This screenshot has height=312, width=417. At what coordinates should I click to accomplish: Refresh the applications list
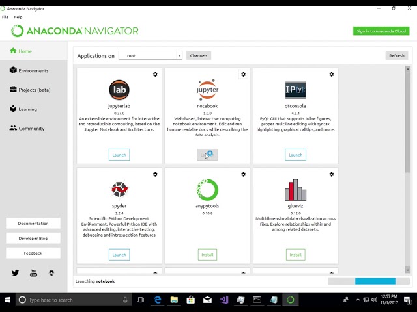(397, 55)
